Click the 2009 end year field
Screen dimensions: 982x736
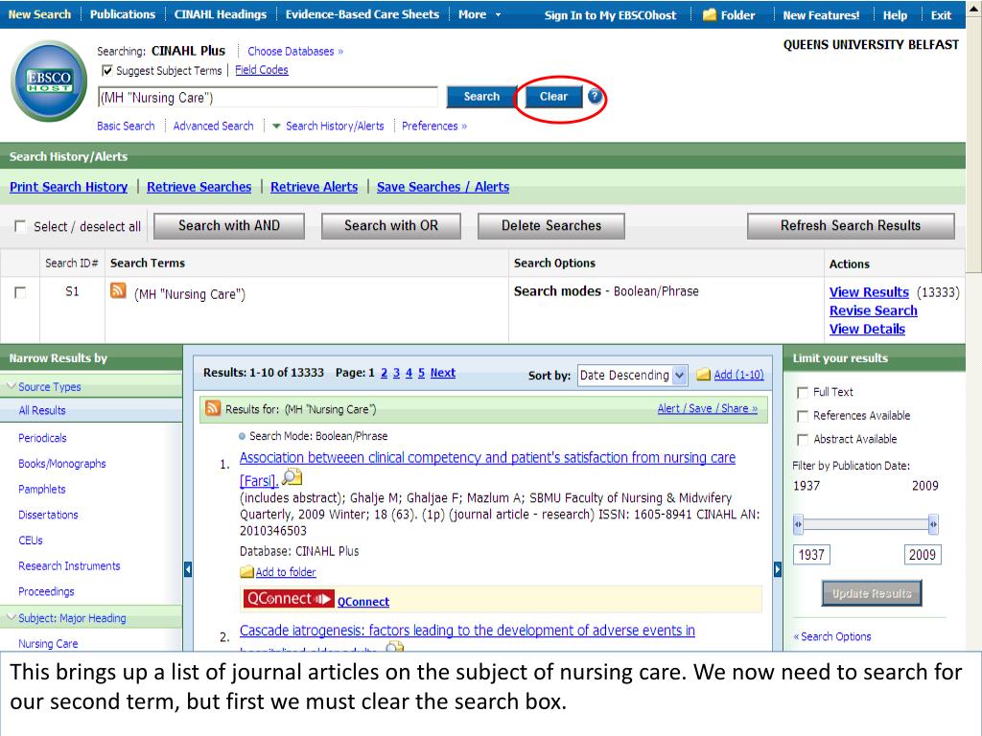923,555
